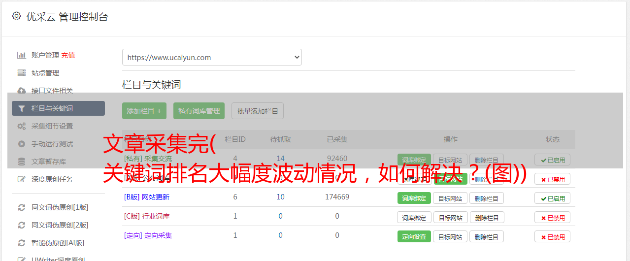Click 目标网站 for the 采集交流 row

tap(450, 160)
